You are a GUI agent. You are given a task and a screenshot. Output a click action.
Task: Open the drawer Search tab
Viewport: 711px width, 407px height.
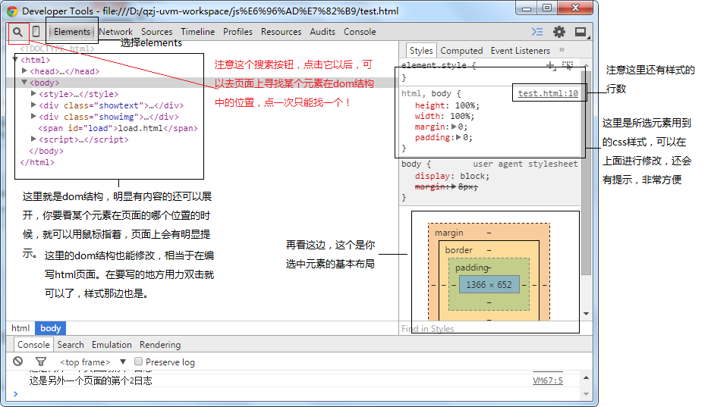point(71,345)
